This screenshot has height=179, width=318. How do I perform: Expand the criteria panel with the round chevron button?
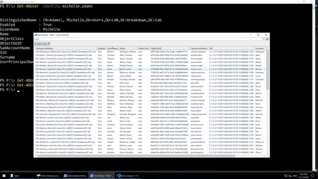(x=267, y=39)
